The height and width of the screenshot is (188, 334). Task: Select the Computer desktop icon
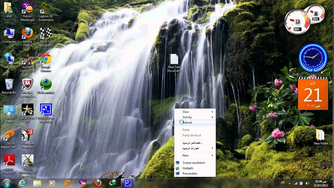click(9, 36)
